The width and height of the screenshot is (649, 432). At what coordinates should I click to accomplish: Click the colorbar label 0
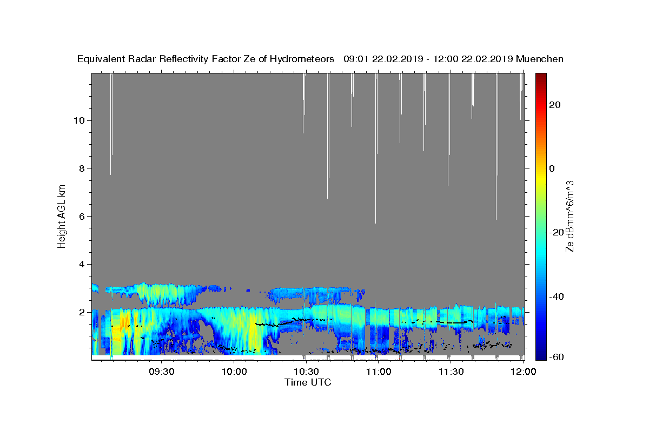pyautogui.click(x=552, y=168)
